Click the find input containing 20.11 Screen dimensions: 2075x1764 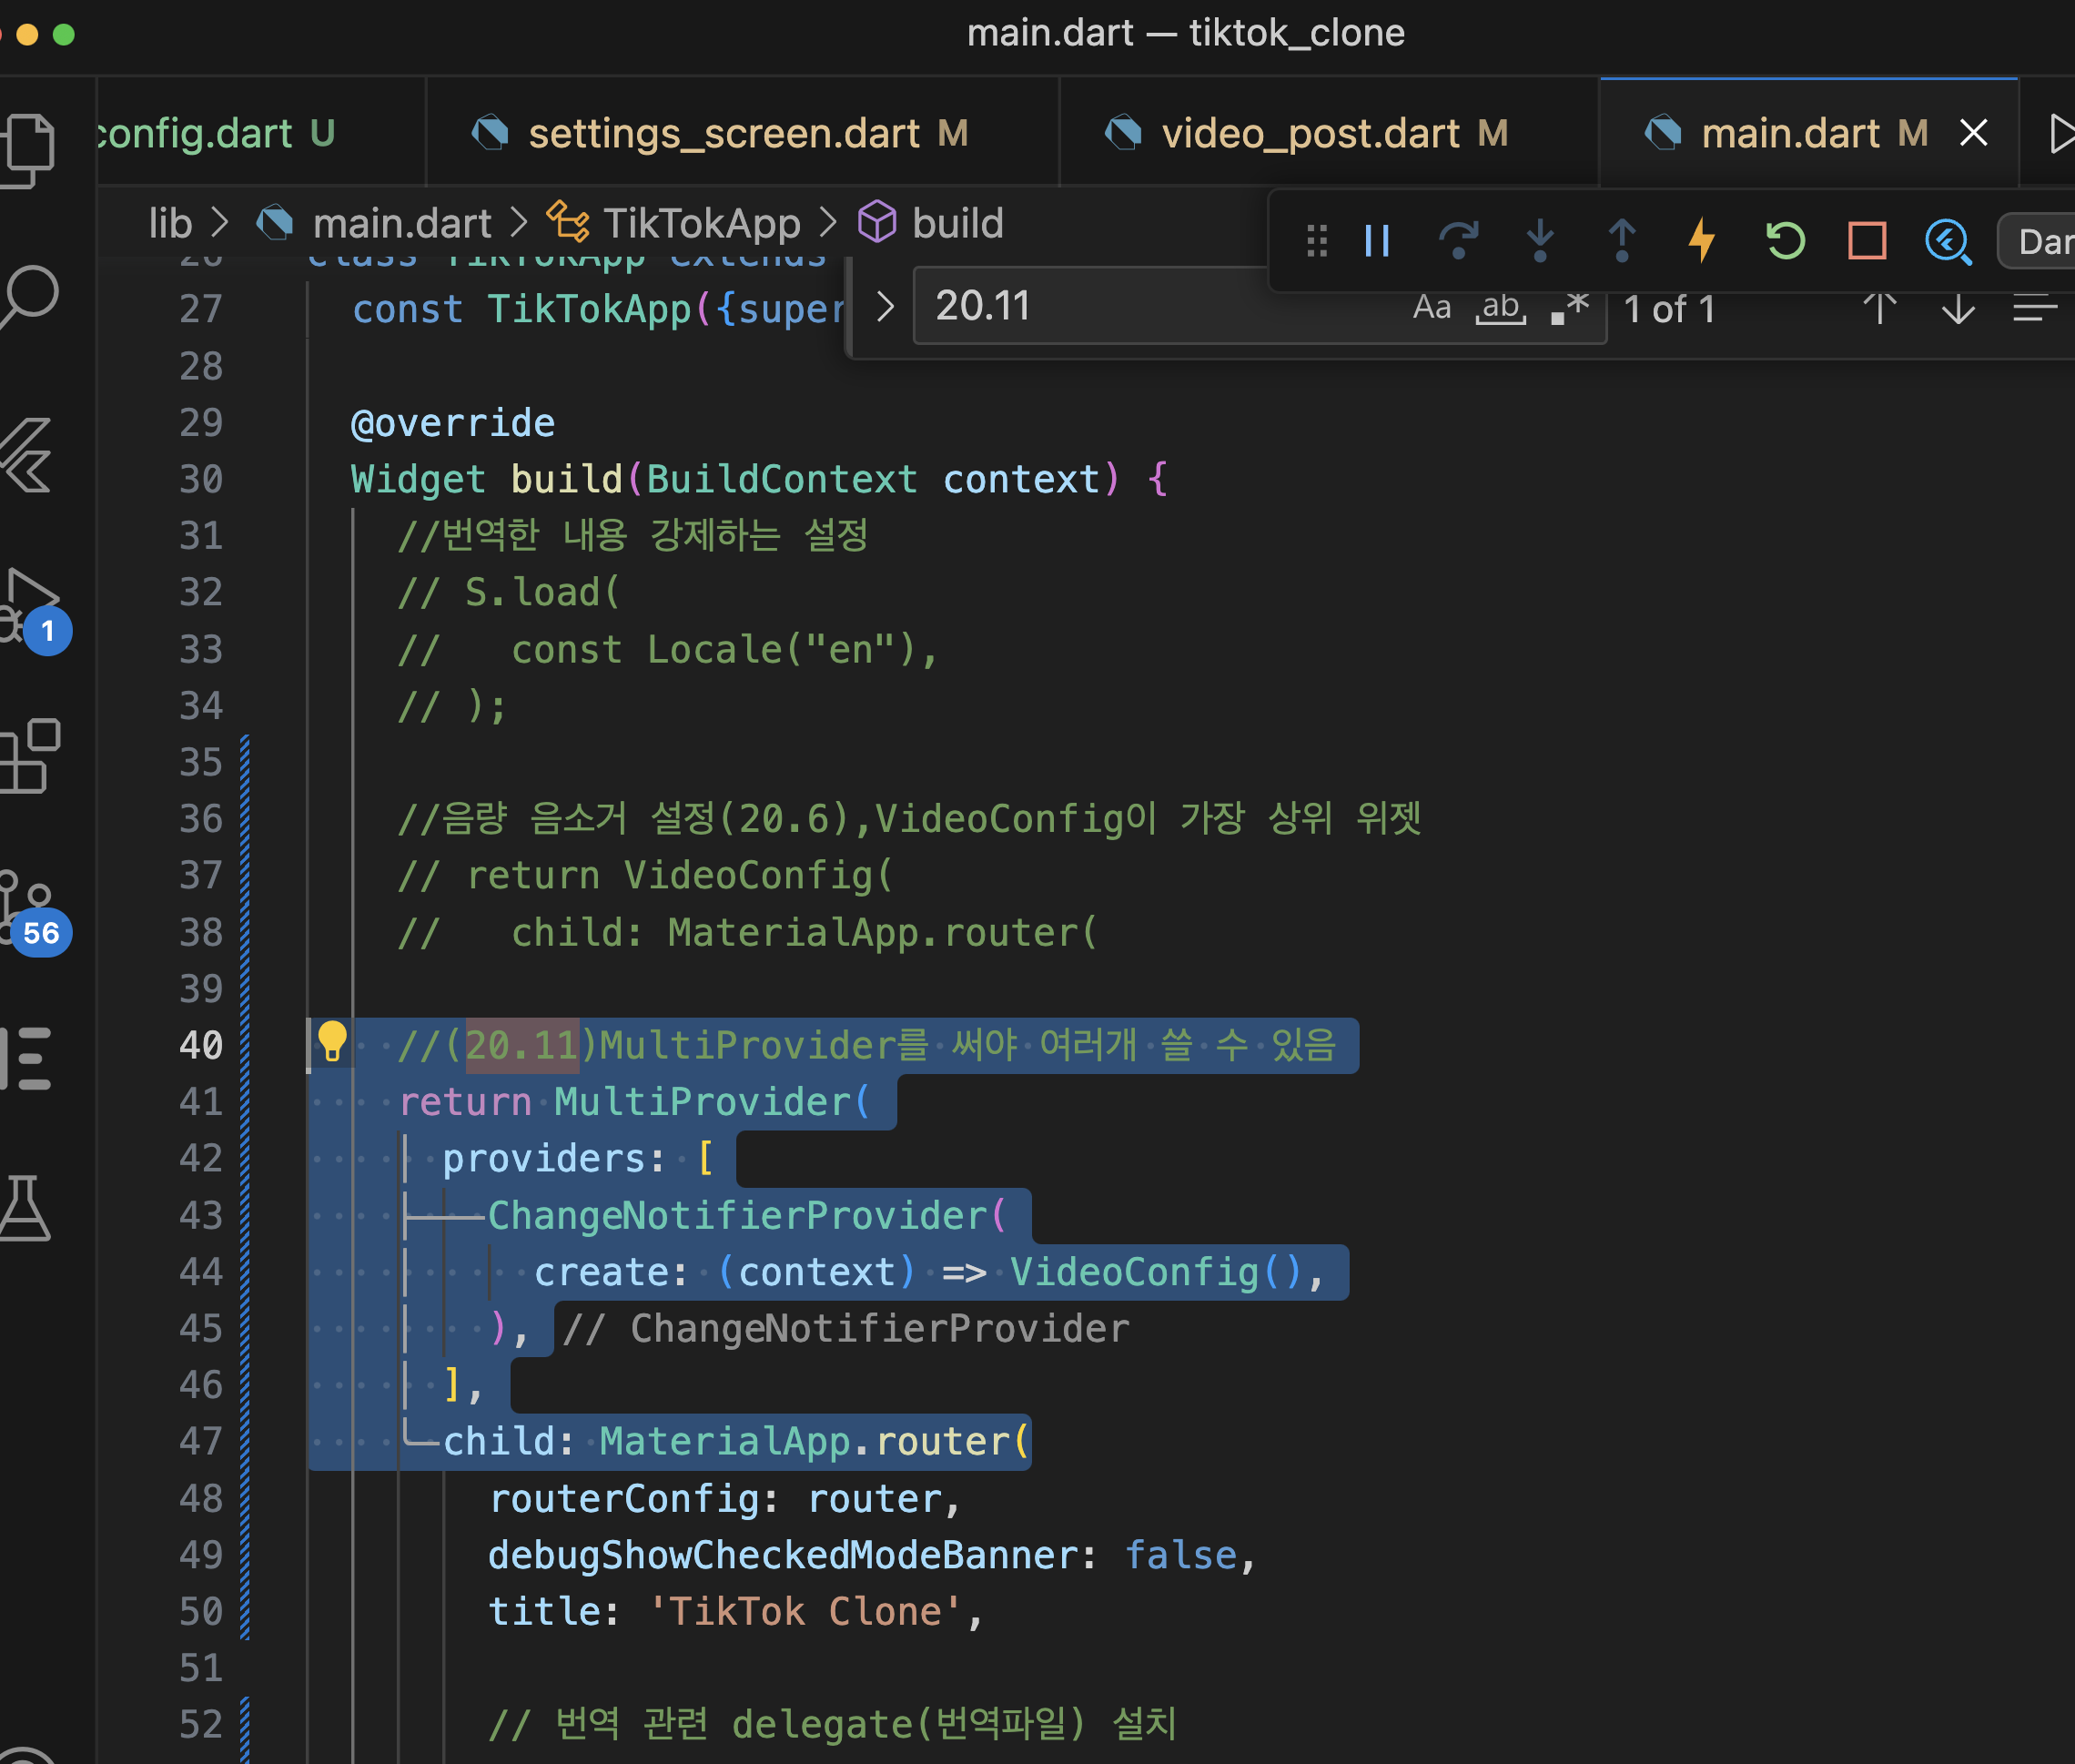(x=1150, y=307)
